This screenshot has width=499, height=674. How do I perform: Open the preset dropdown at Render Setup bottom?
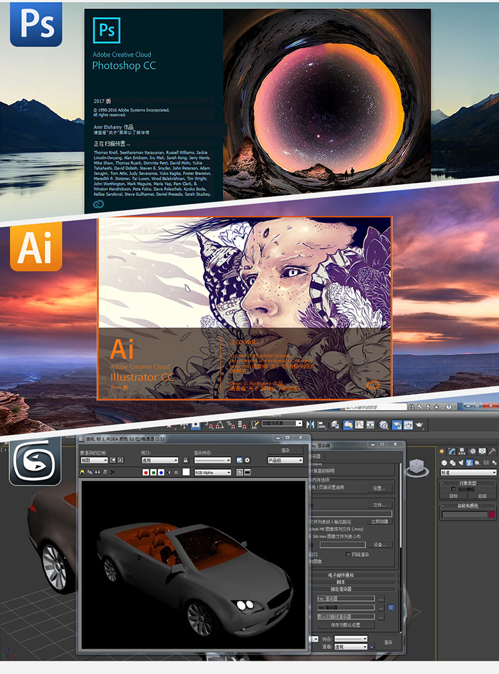351,639
